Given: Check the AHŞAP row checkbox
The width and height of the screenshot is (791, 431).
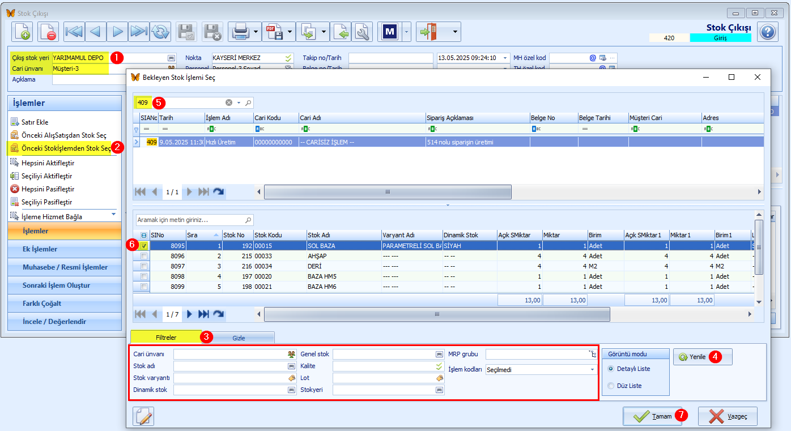Looking at the screenshot, I should point(144,256).
